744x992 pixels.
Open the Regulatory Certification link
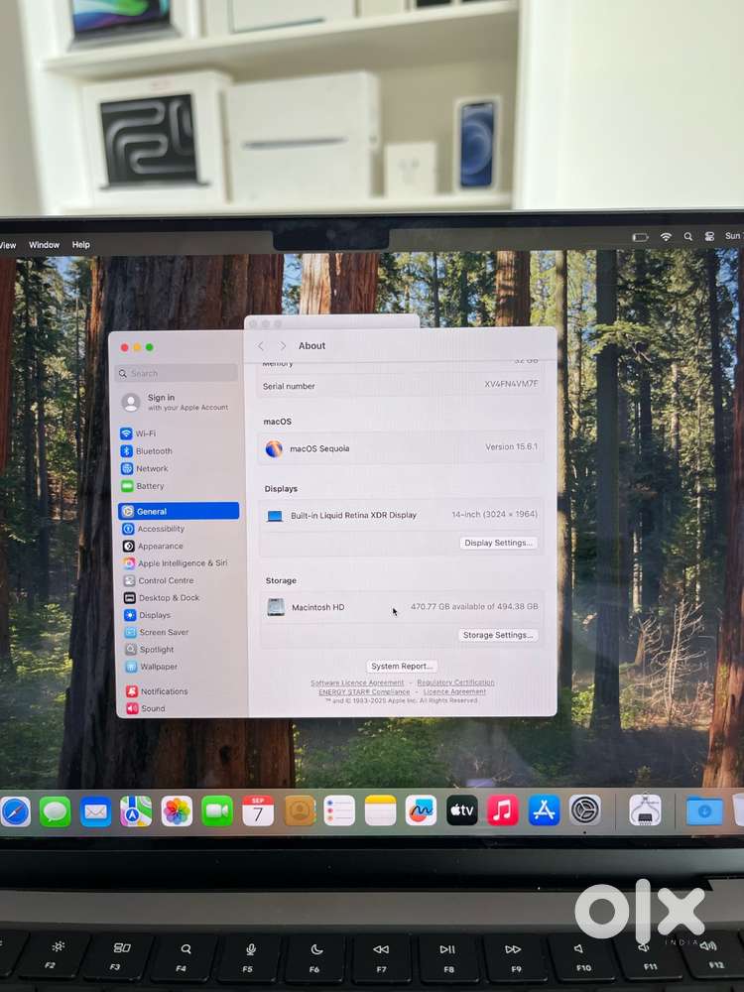[455, 682]
